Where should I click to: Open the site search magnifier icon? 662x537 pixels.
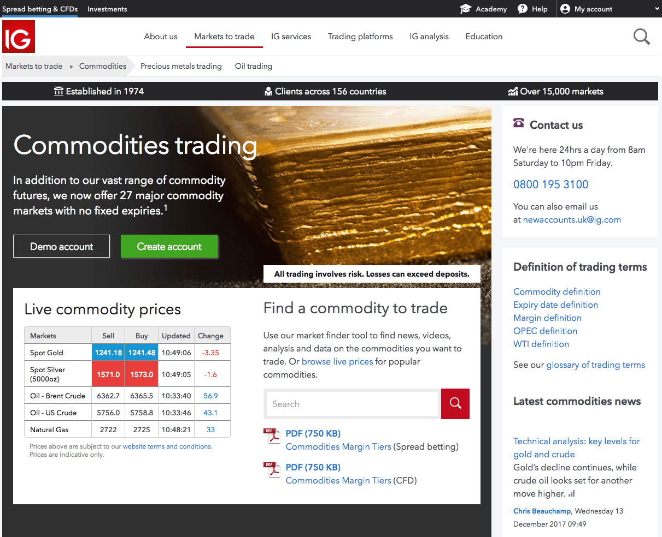pyautogui.click(x=642, y=37)
